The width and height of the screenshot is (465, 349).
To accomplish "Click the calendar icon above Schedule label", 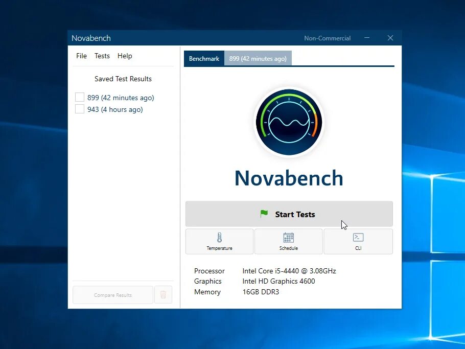I will [289, 237].
